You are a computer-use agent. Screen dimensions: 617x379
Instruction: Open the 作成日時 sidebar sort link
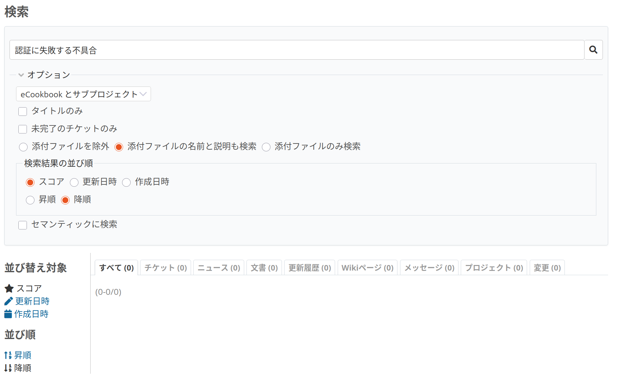pyautogui.click(x=31, y=314)
